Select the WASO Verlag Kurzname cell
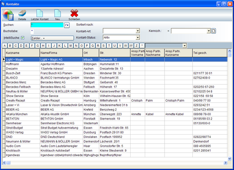 click(23, 132)
